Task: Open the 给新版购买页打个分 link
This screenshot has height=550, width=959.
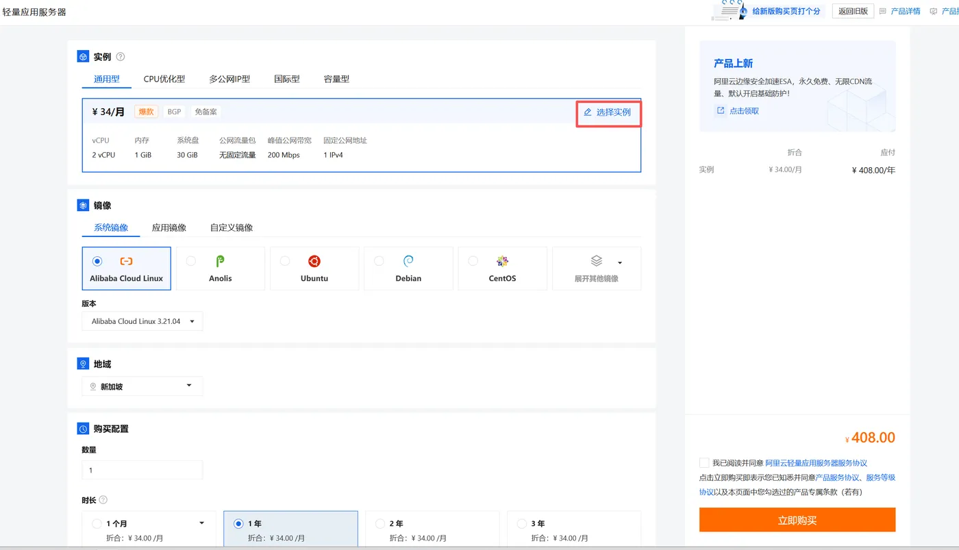Action: pos(786,12)
